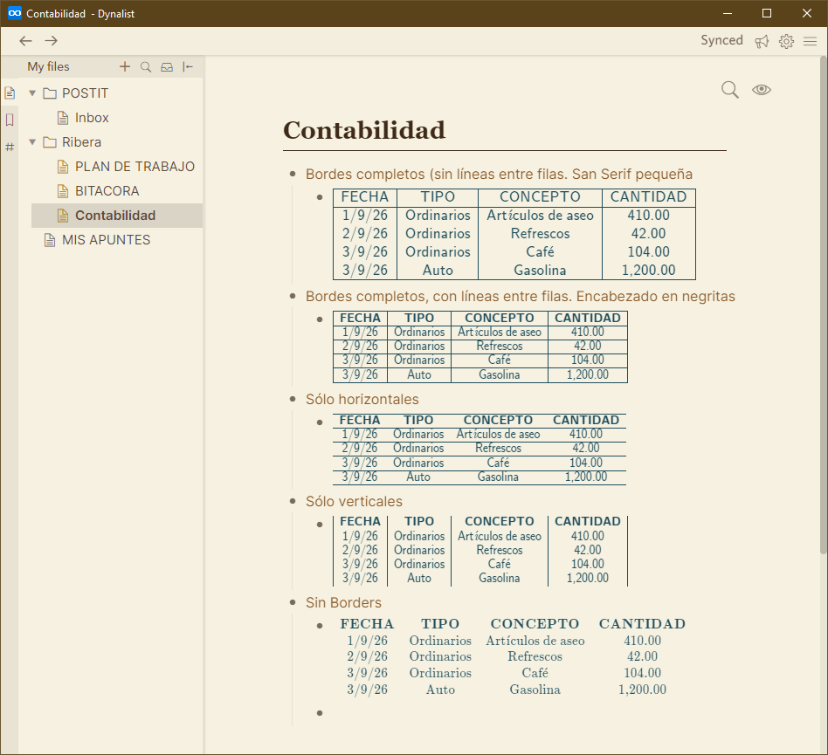Collapse the Ribera folder
Image resolution: width=828 pixels, height=755 pixels.
pos(32,142)
